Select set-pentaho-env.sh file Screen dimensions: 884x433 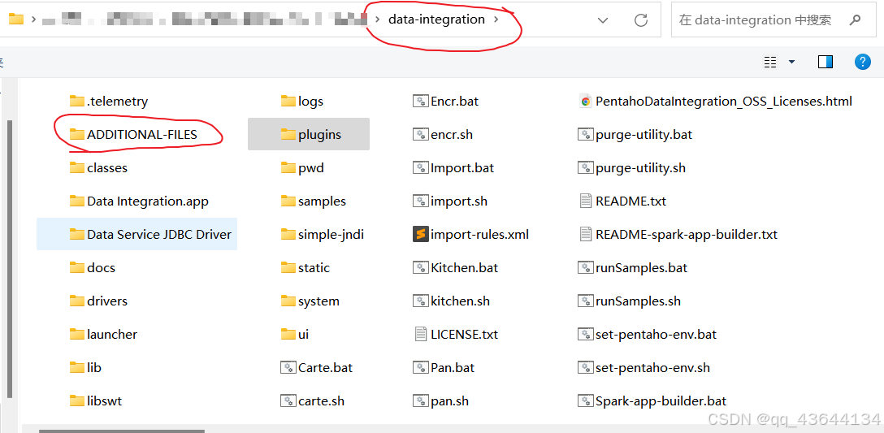point(644,367)
